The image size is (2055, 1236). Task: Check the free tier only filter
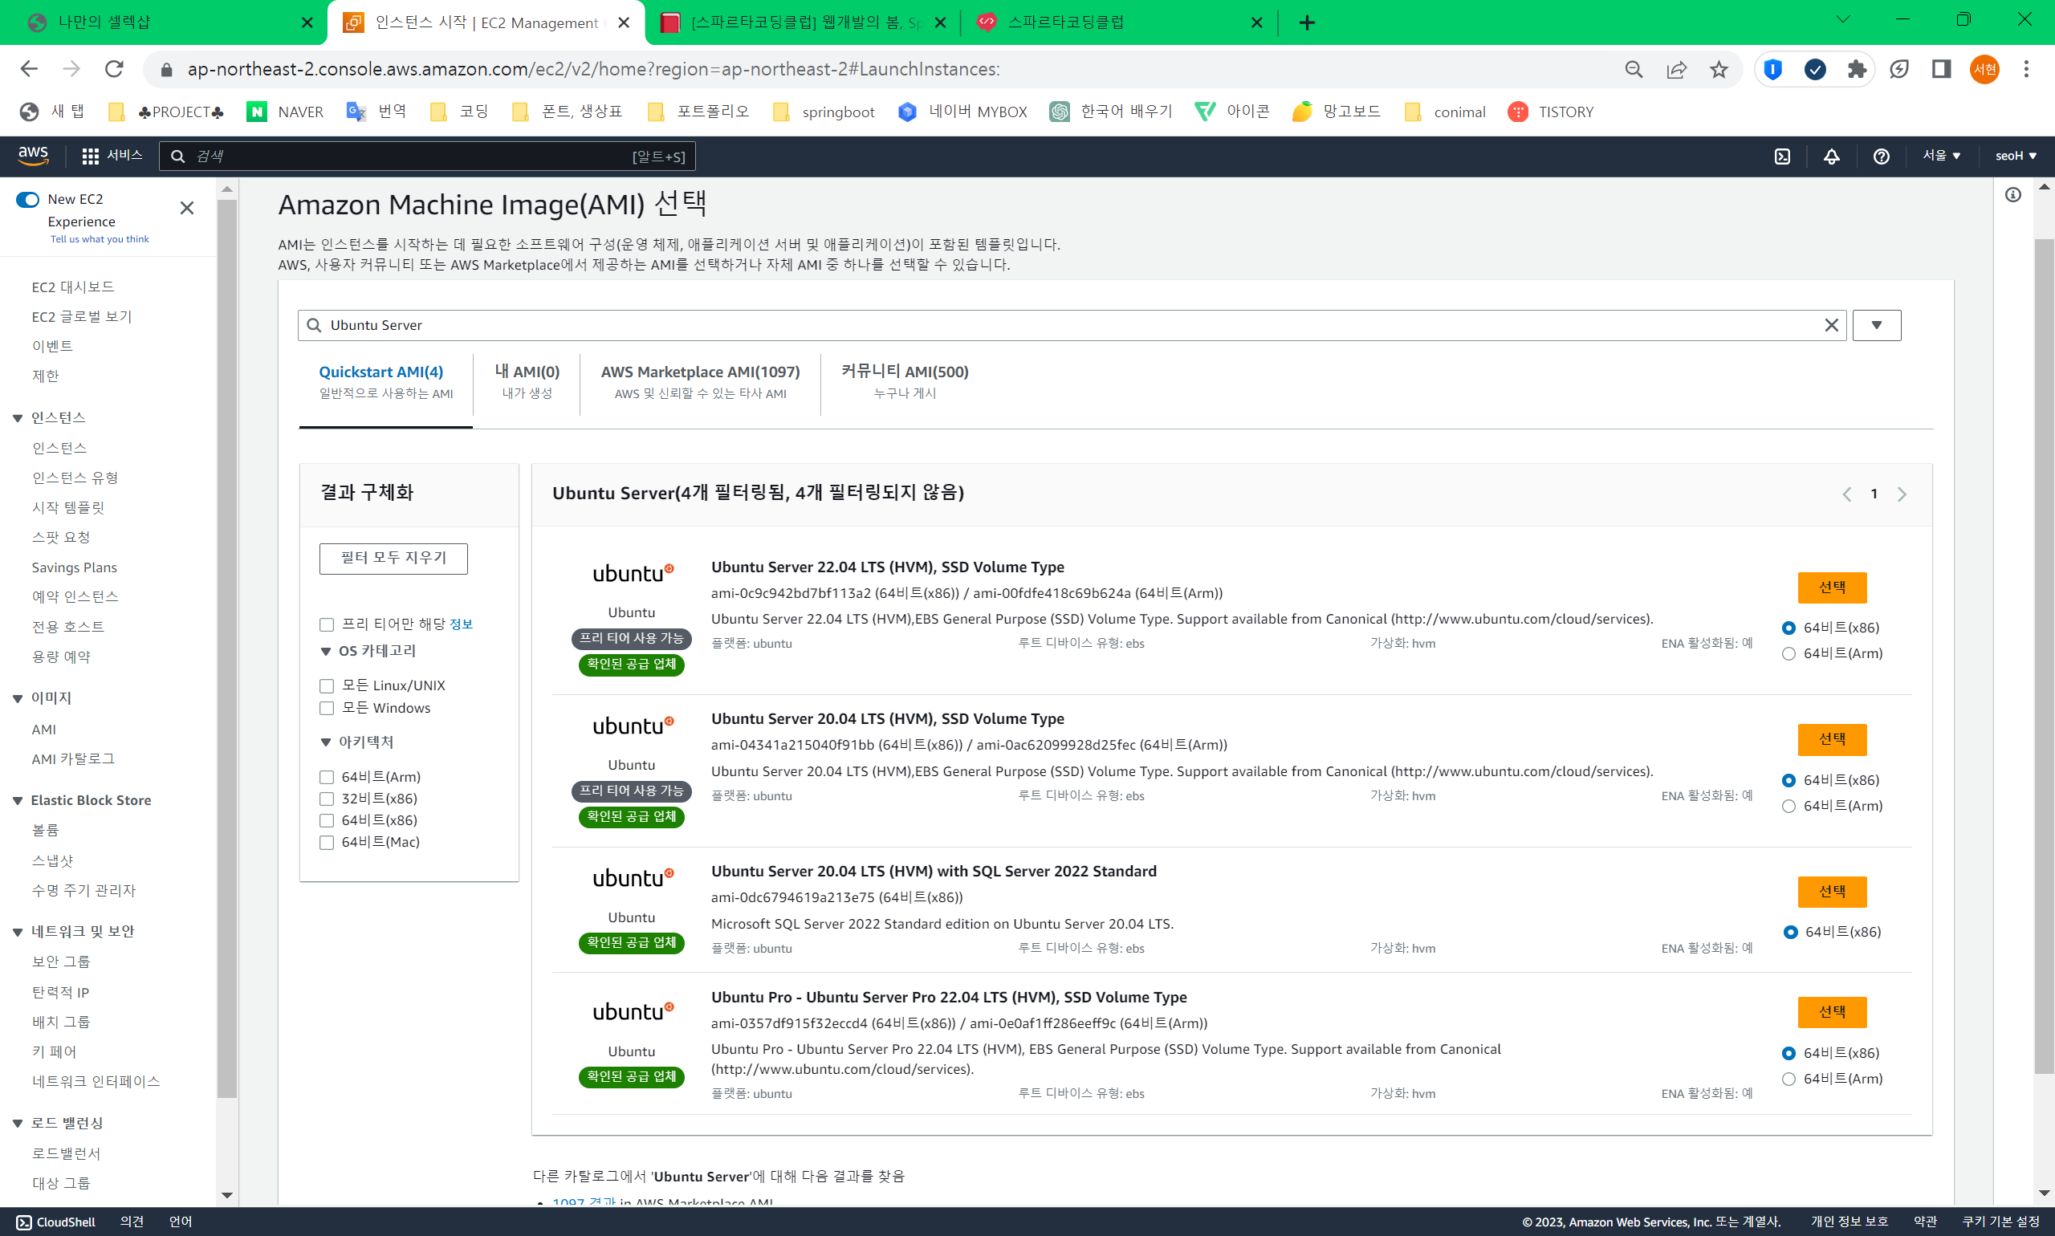[327, 624]
